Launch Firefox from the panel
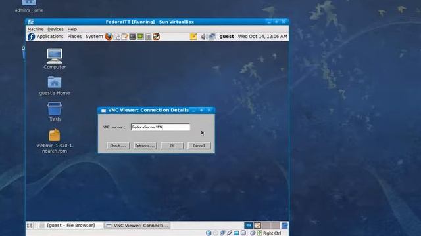Screen dimensions: 421x236 pos(109,37)
